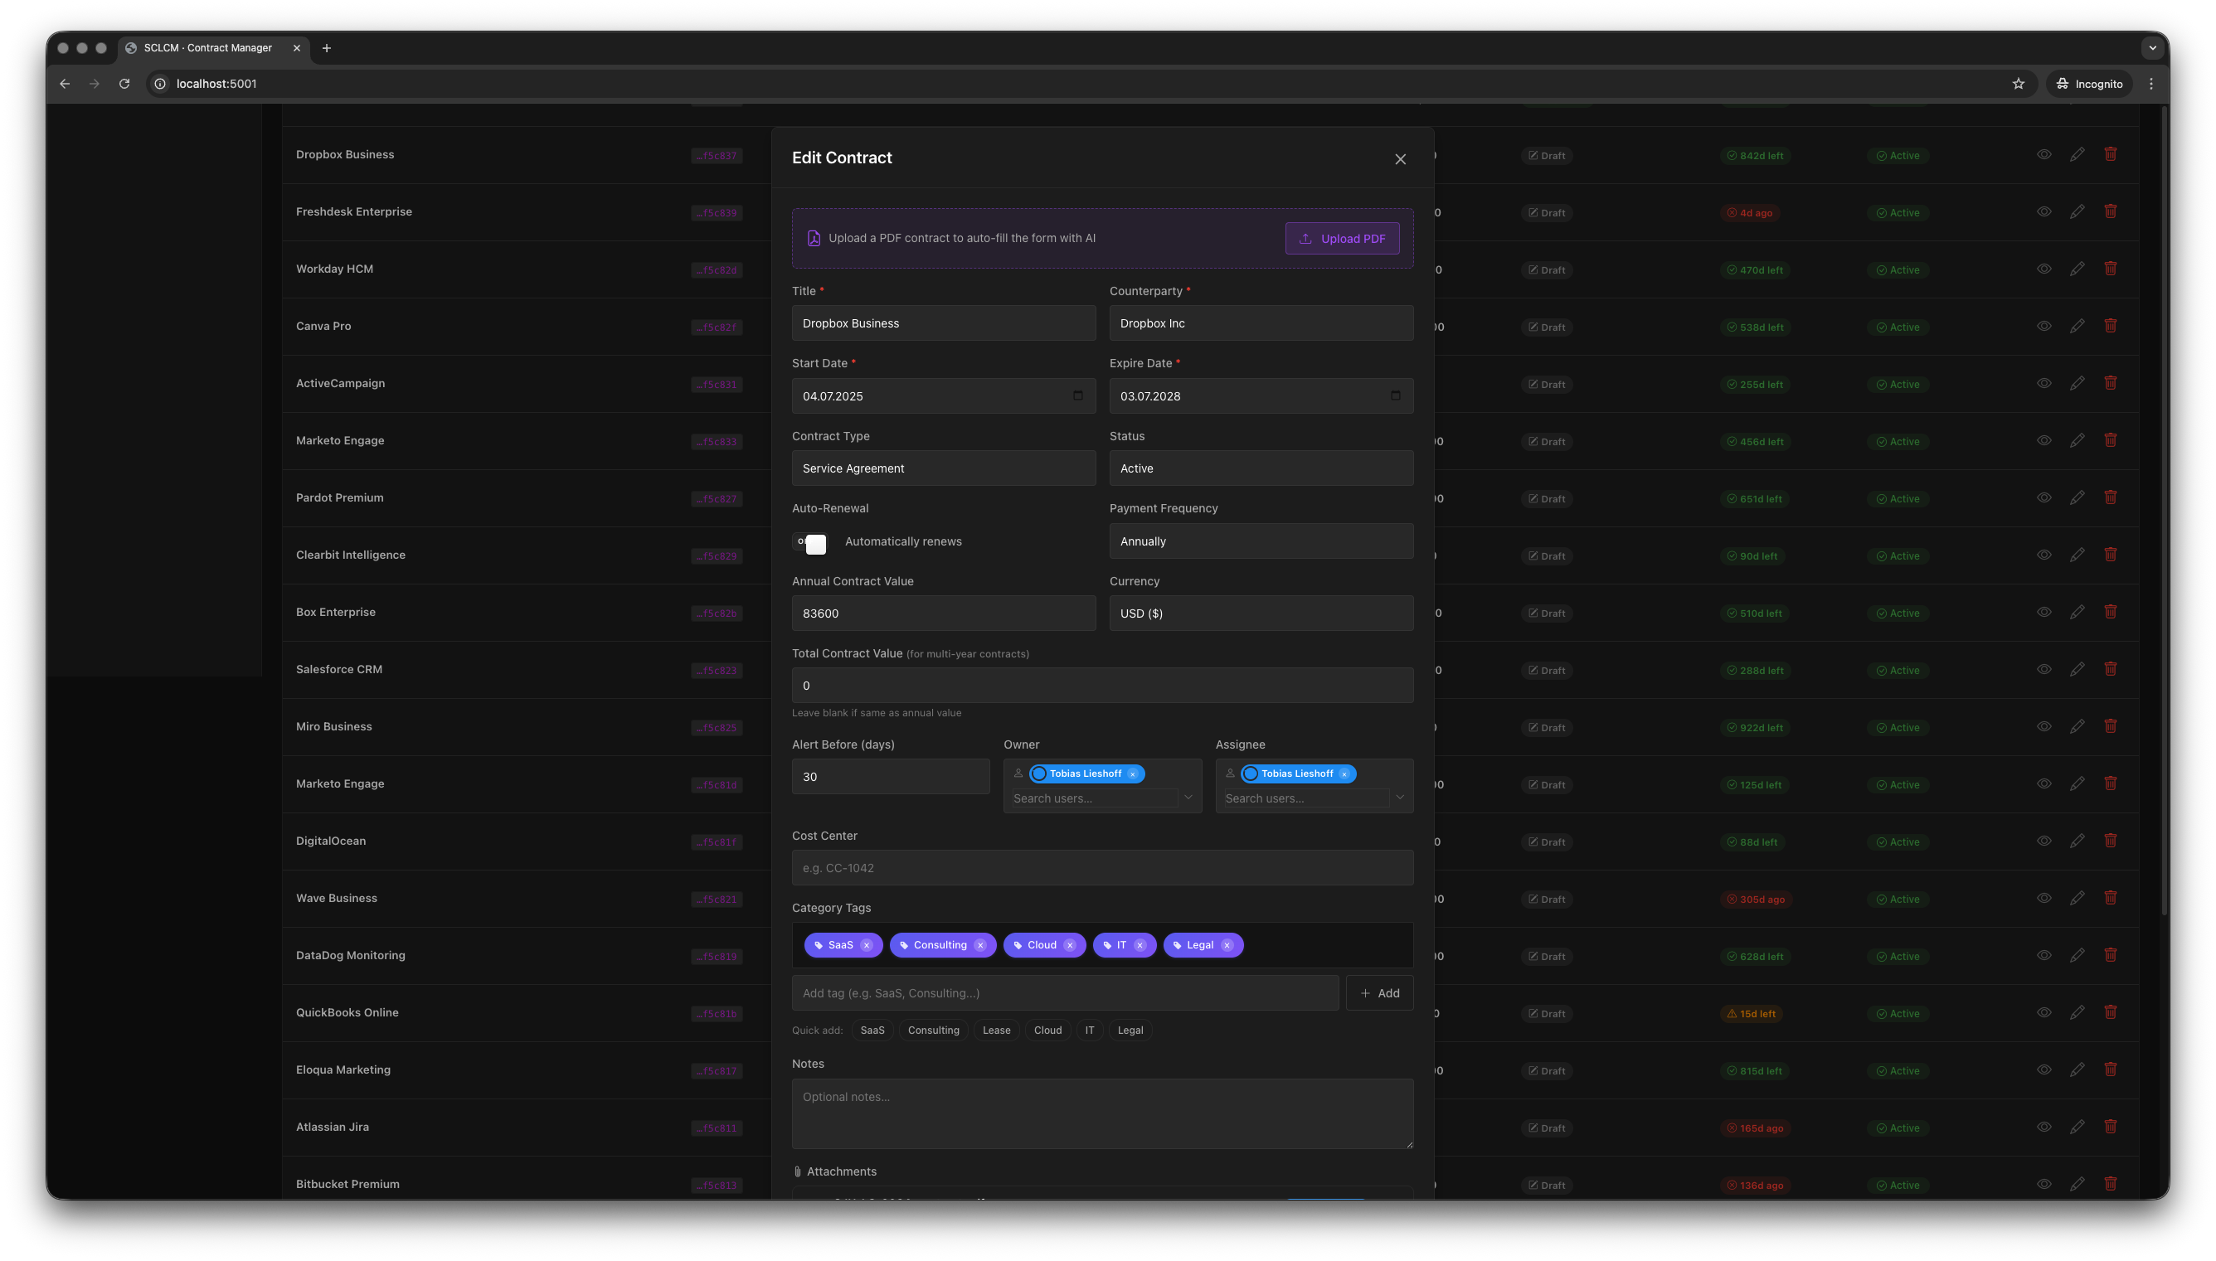Click the PDF icon in the upload banner
The width and height of the screenshot is (2216, 1261).
tap(813, 237)
